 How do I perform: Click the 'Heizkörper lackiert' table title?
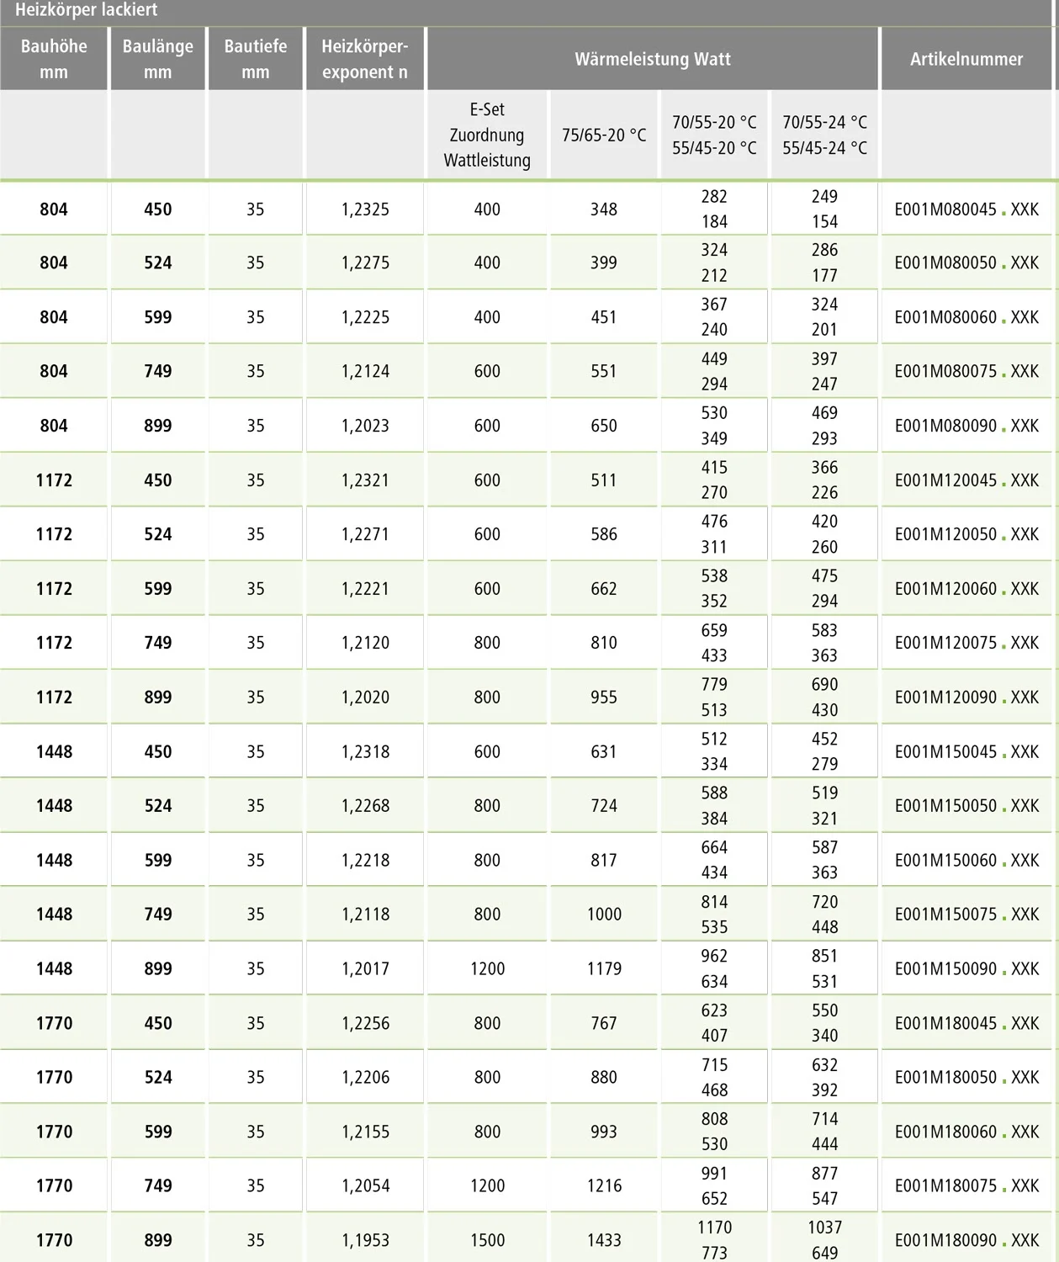click(x=87, y=11)
